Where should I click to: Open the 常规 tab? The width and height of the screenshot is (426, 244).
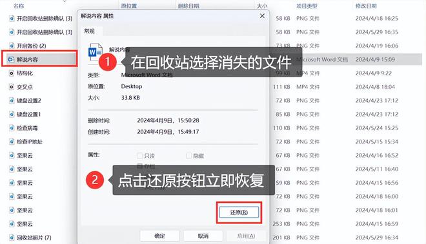tap(89, 31)
